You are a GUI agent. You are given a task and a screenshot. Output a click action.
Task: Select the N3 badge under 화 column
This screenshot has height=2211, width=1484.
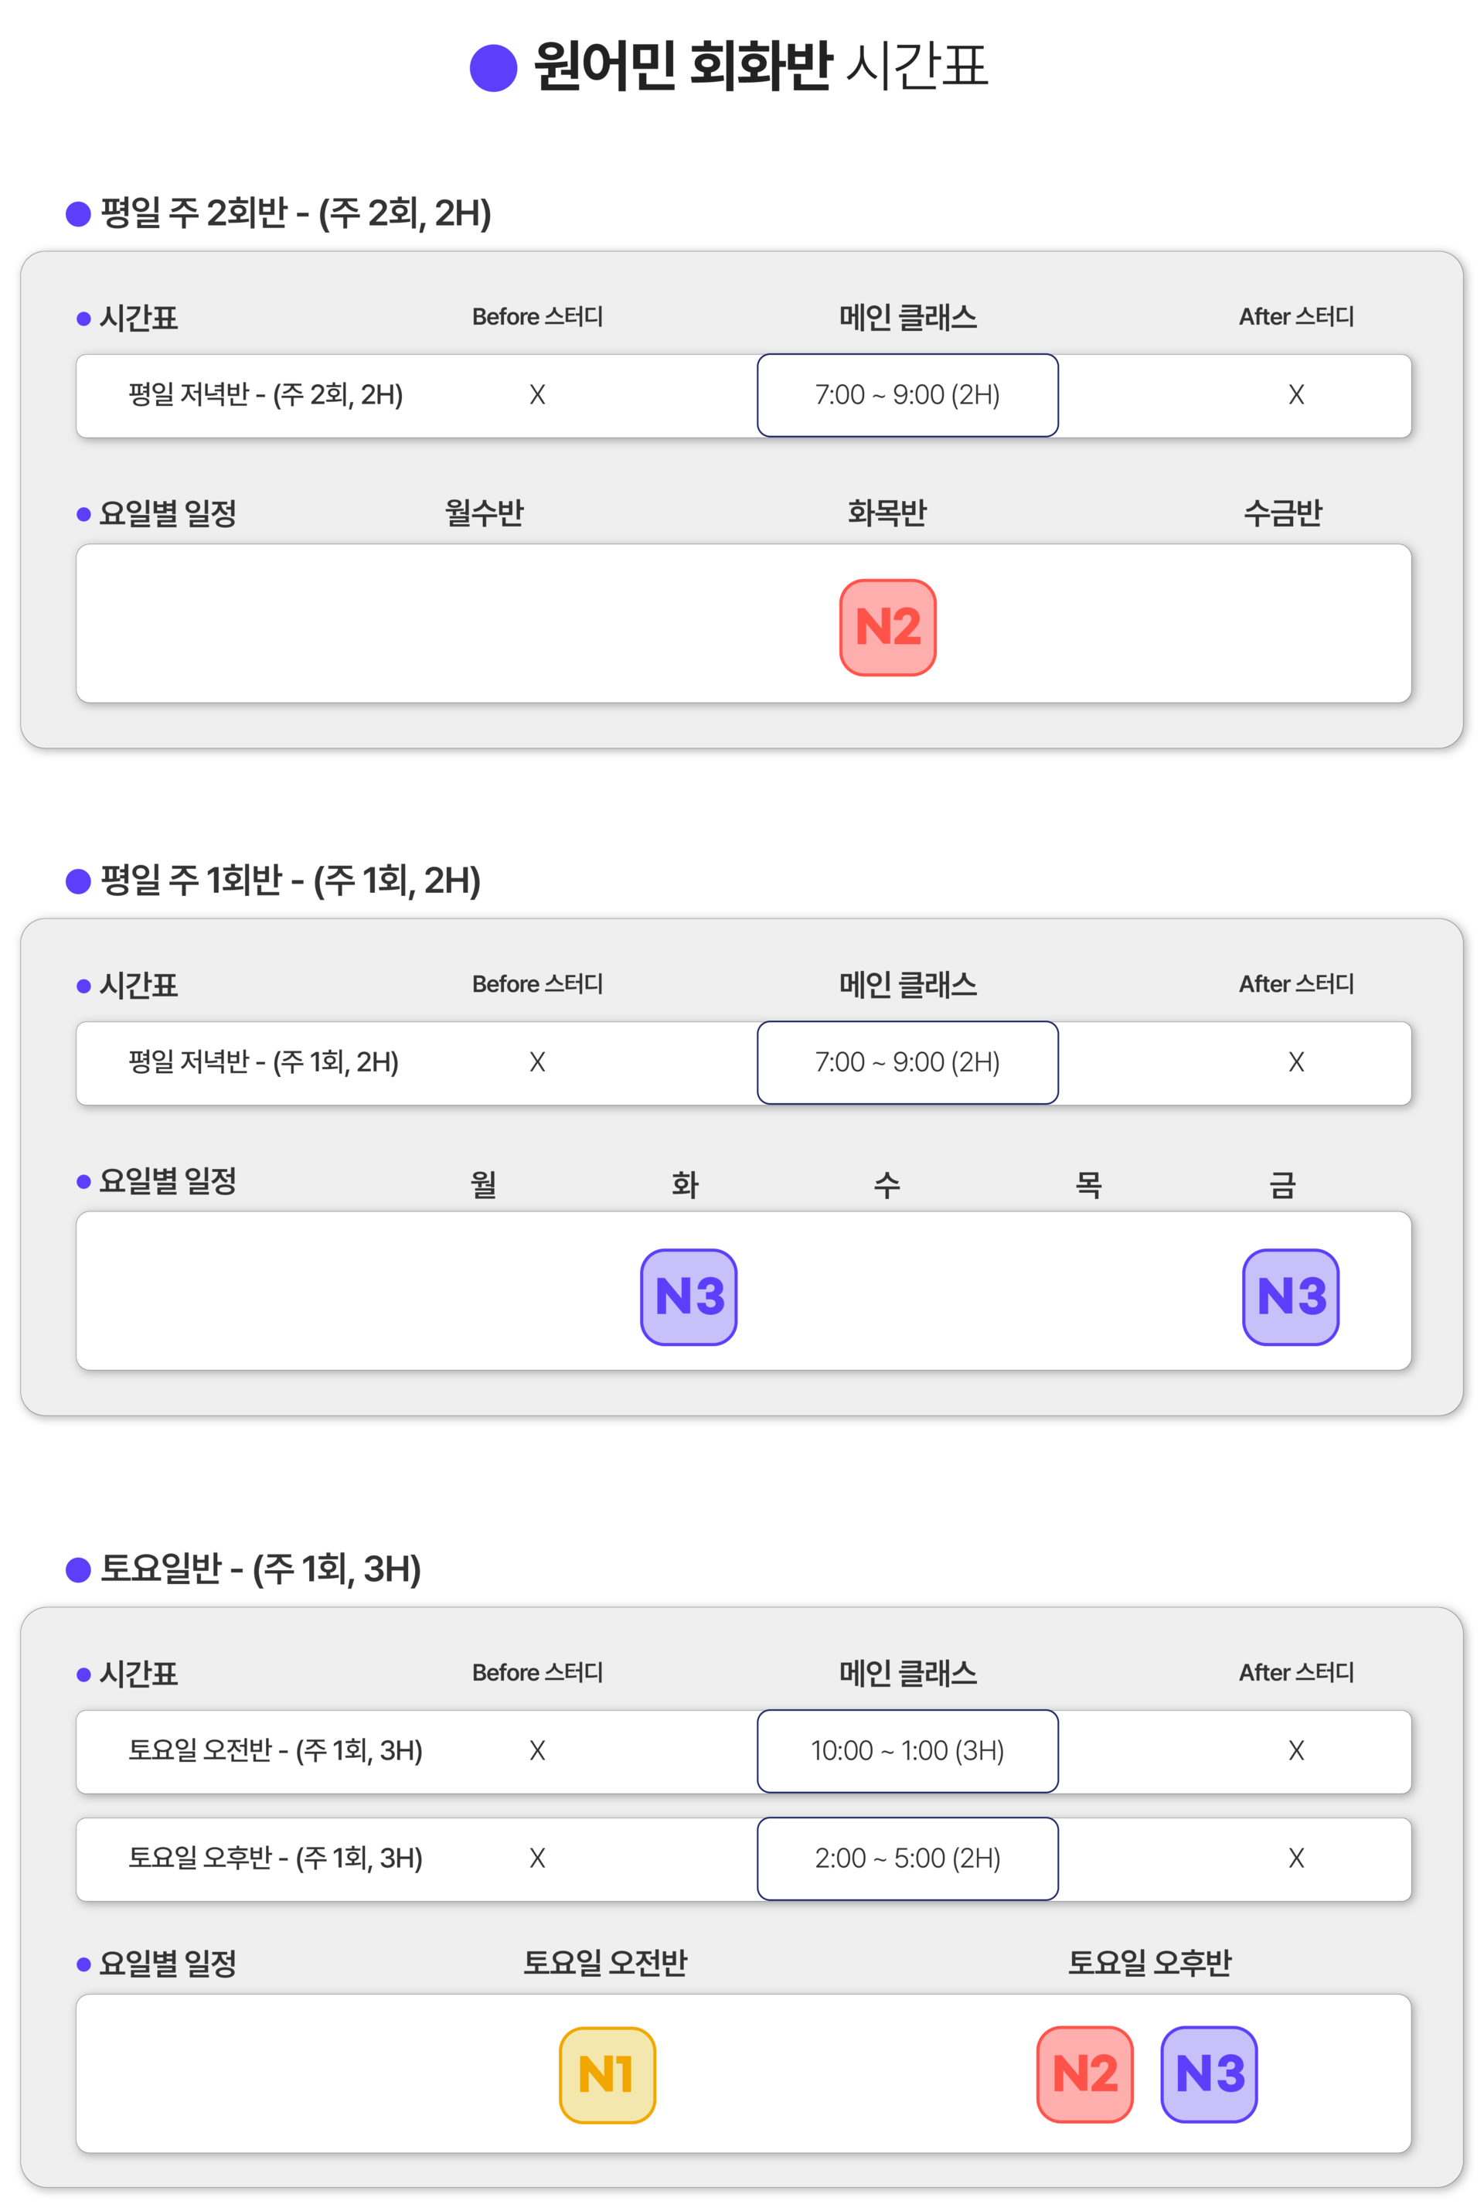click(x=689, y=1296)
